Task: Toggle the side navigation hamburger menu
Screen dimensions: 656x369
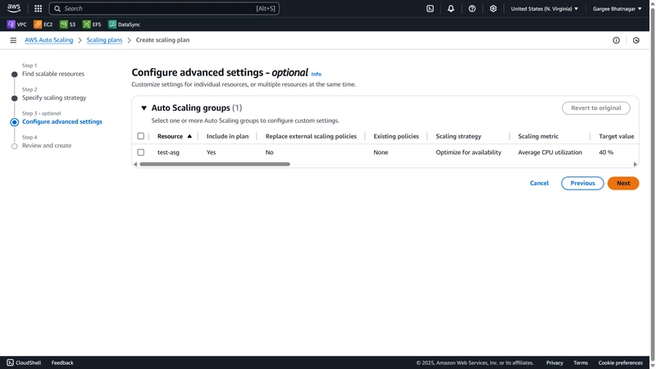Action: click(13, 40)
